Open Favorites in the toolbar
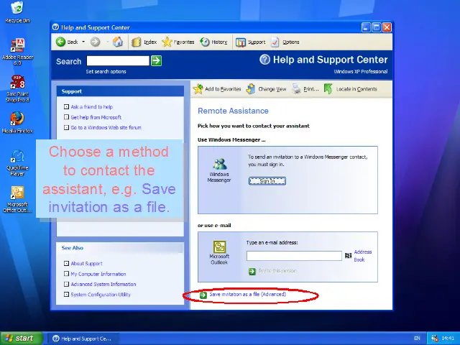This screenshot has height=345, width=460. click(x=178, y=42)
